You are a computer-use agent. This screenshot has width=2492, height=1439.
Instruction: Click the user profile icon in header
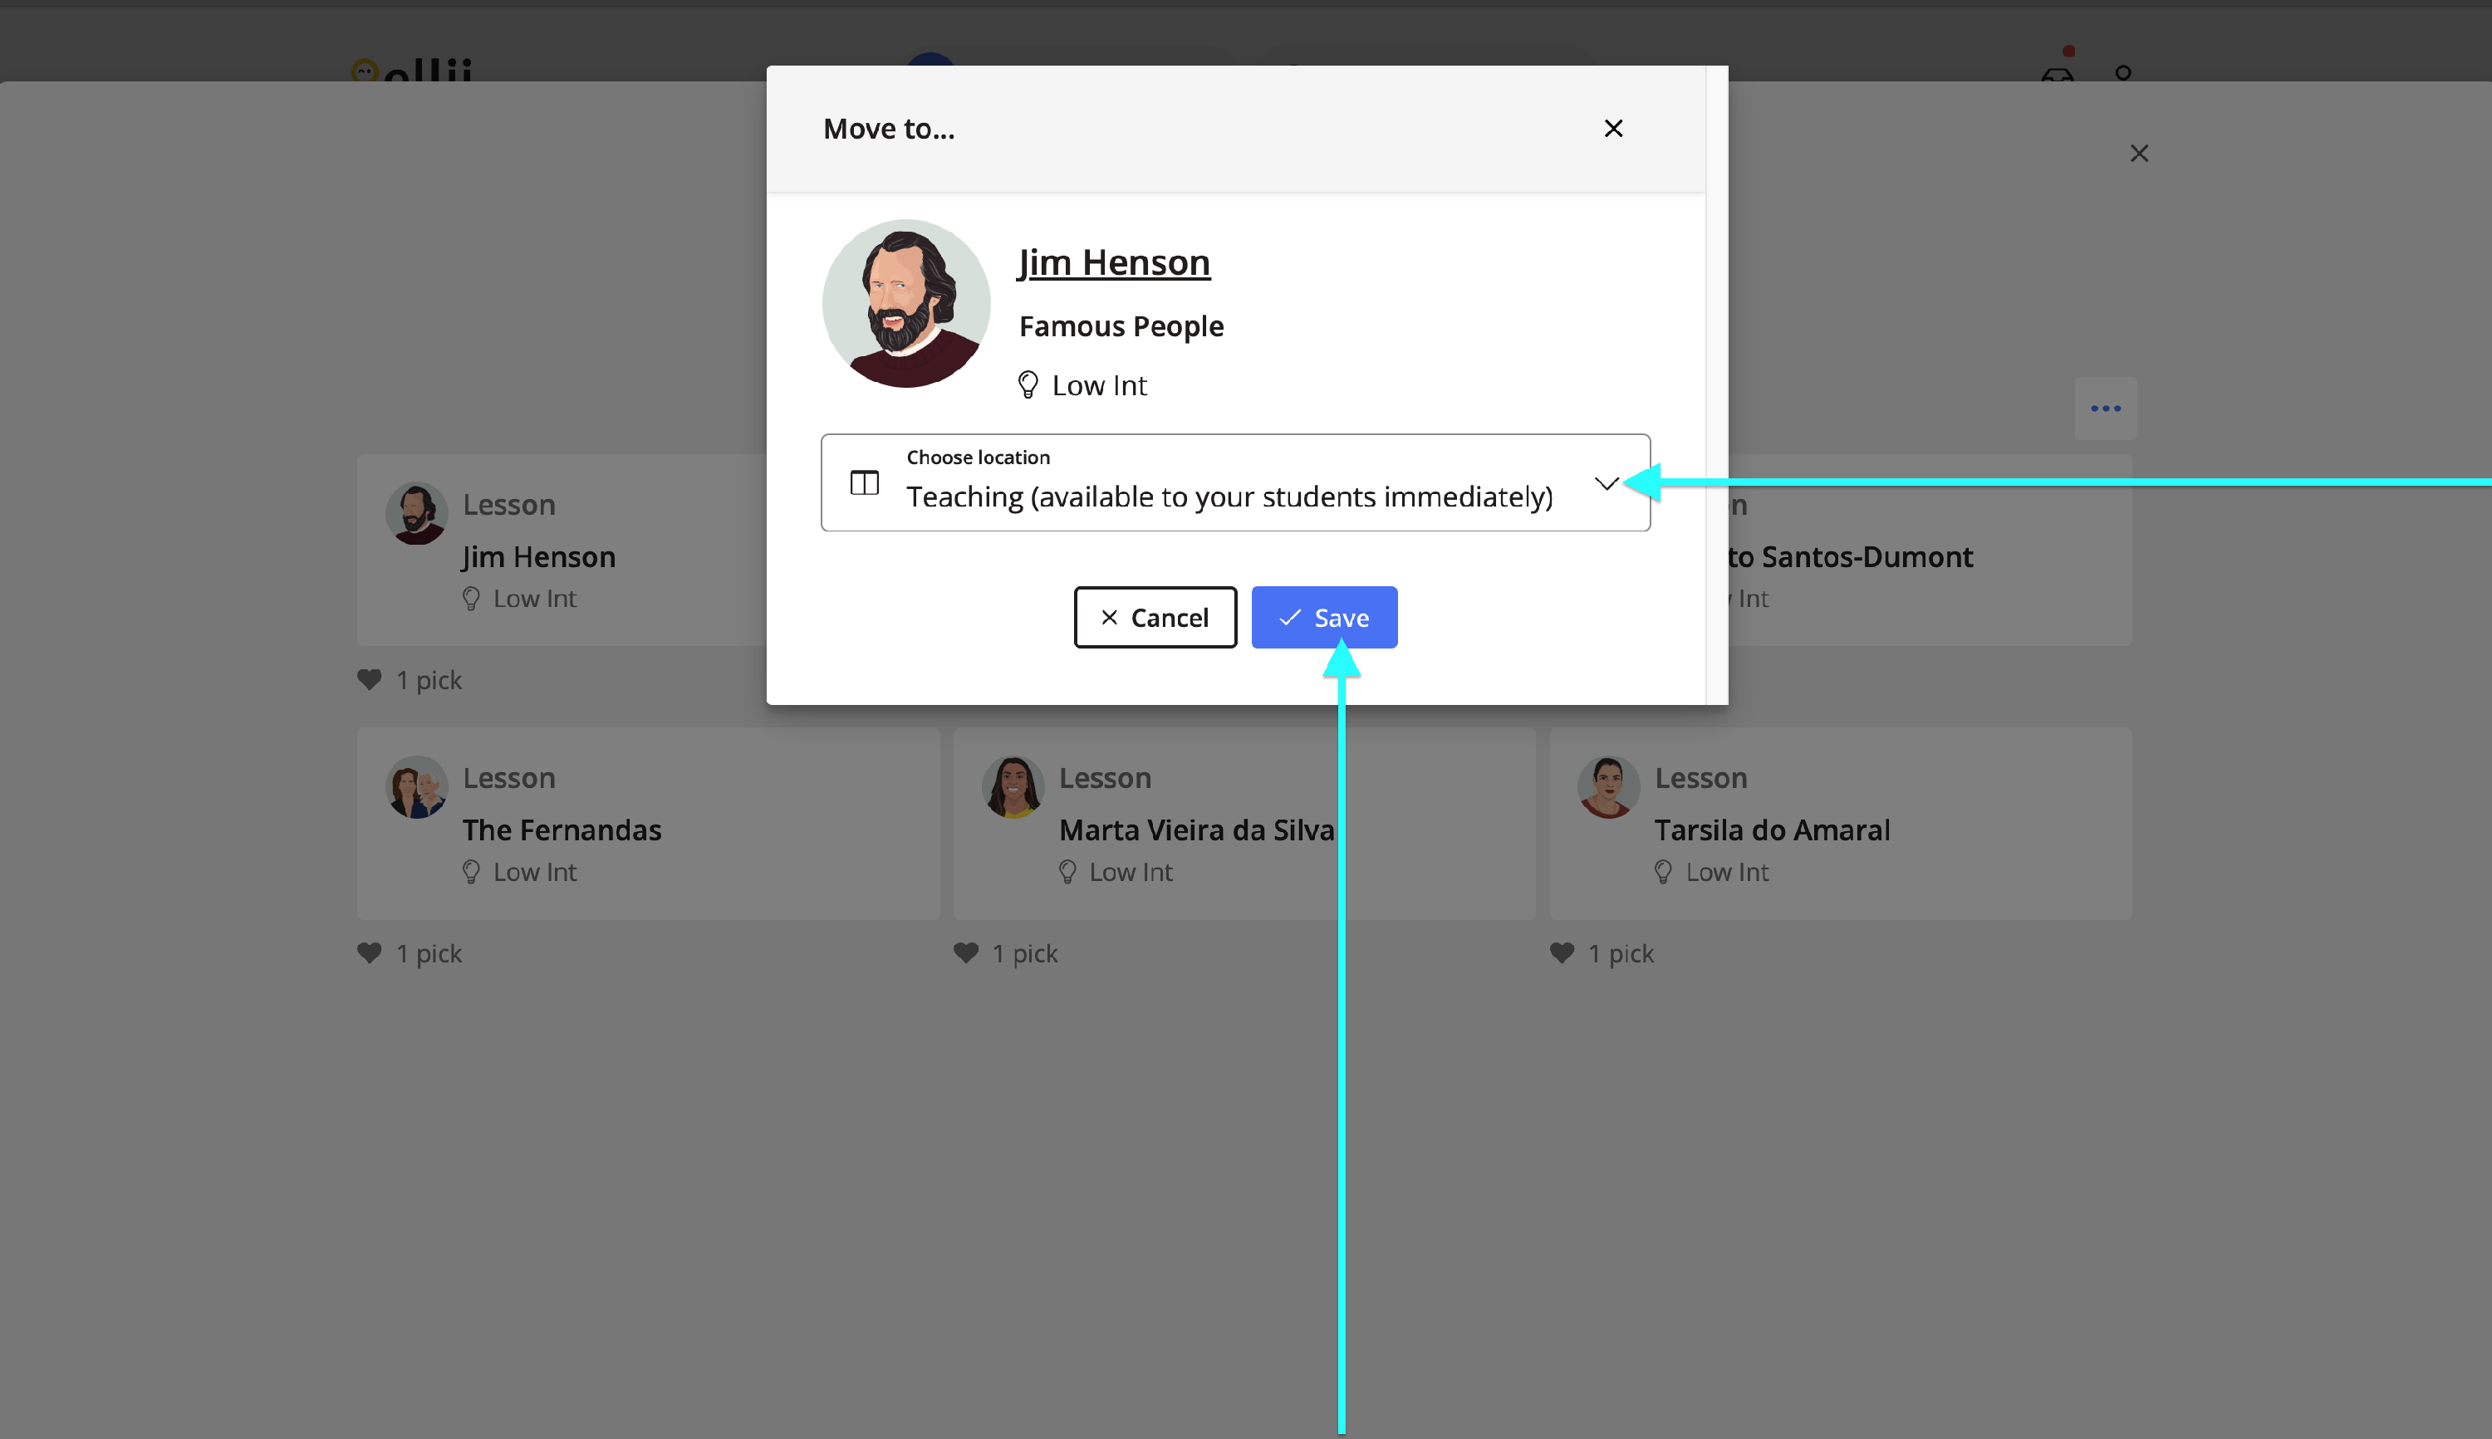[2122, 72]
